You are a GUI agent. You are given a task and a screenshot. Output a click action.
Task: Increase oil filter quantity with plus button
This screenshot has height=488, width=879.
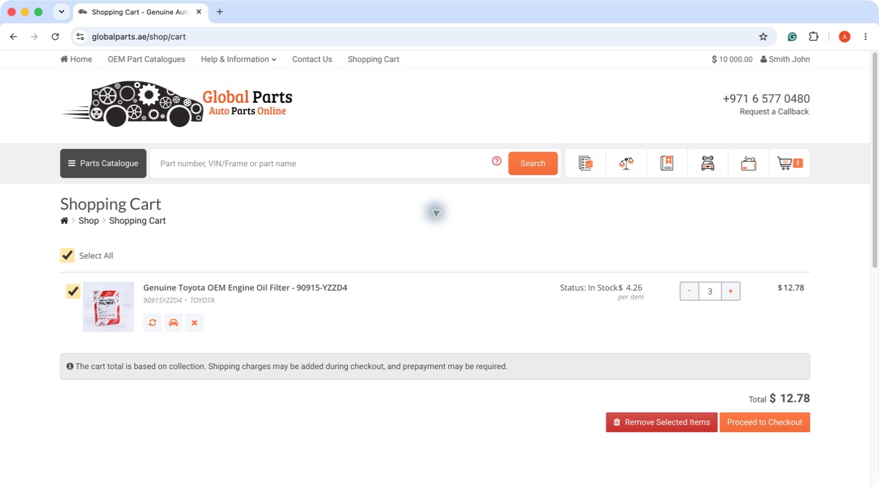coord(731,291)
